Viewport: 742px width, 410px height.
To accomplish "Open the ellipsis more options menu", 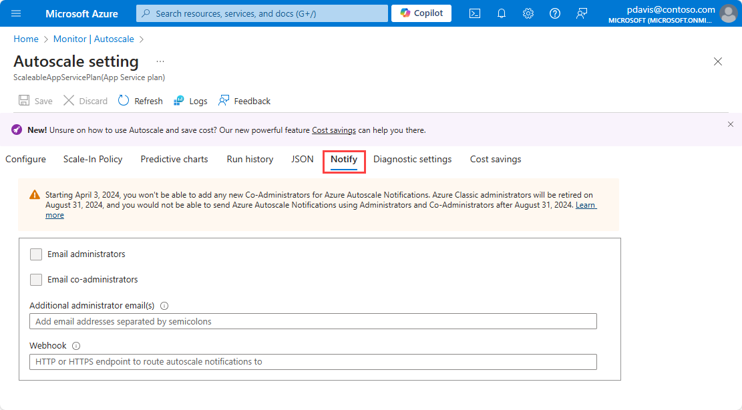I will 160,61.
